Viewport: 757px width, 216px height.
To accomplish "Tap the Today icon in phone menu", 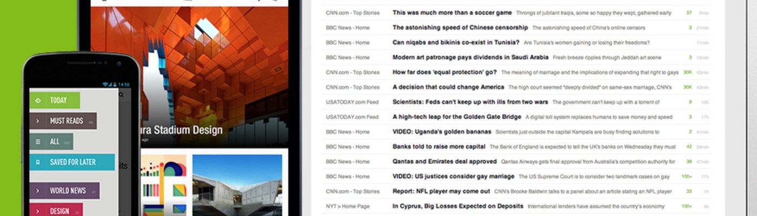I will point(38,100).
